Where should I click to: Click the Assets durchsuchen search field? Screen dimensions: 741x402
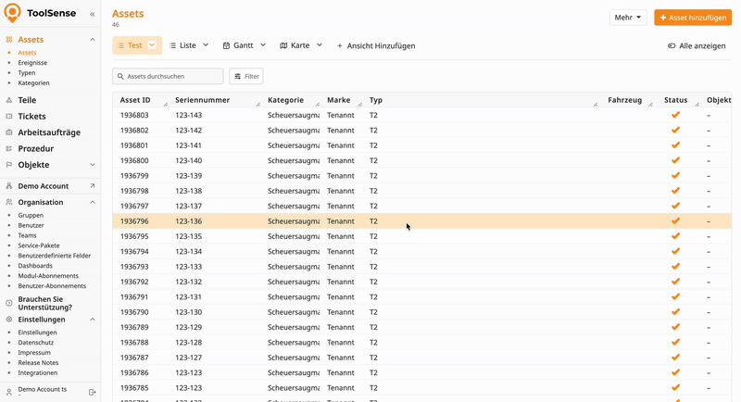pos(171,76)
